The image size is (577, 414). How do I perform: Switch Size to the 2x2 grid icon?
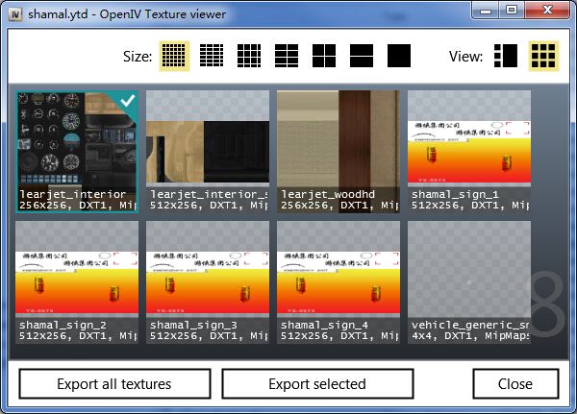(x=324, y=56)
